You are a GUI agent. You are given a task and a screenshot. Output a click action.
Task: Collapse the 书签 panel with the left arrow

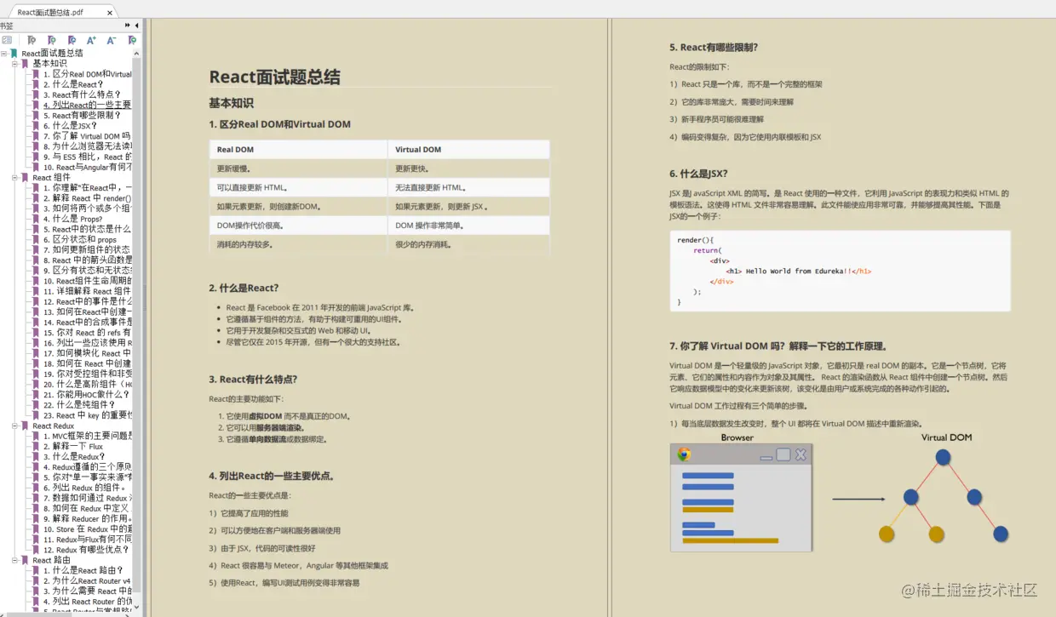click(x=137, y=26)
